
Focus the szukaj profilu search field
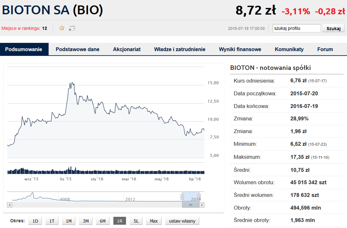pyautogui.click(x=297, y=28)
